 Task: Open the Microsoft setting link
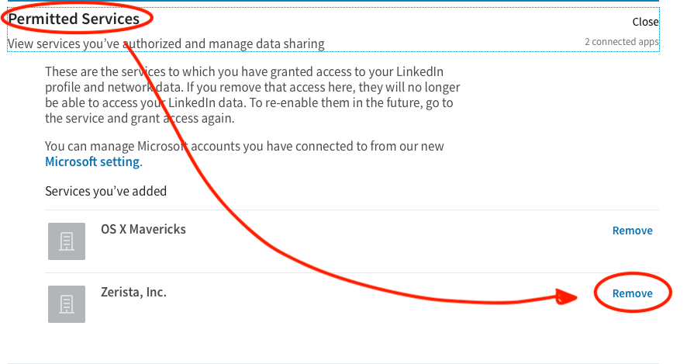click(92, 162)
